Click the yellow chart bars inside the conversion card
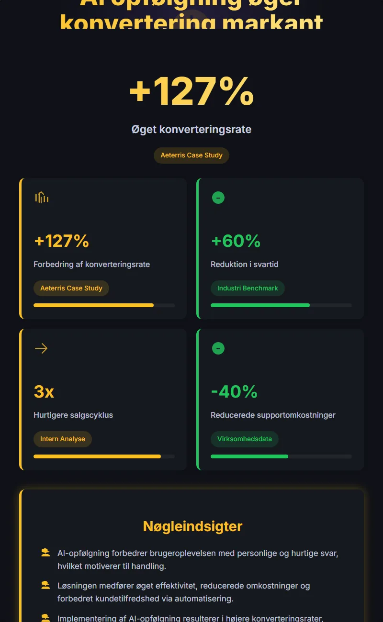The width and height of the screenshot is (383, 622). pyautogui.click(x=42, y=197)
